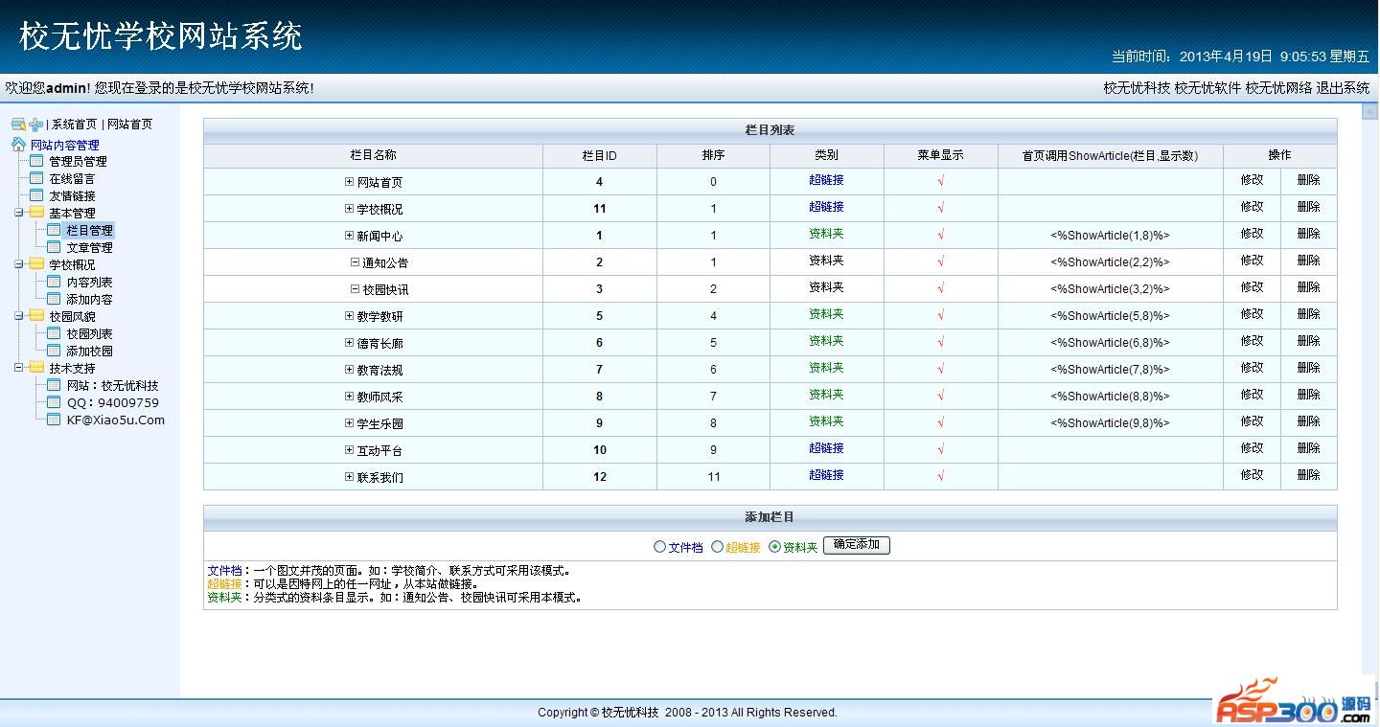Open 内容列表 in the sidebar
Screen dimensions: 1380x727
click(x=89, y=283)
